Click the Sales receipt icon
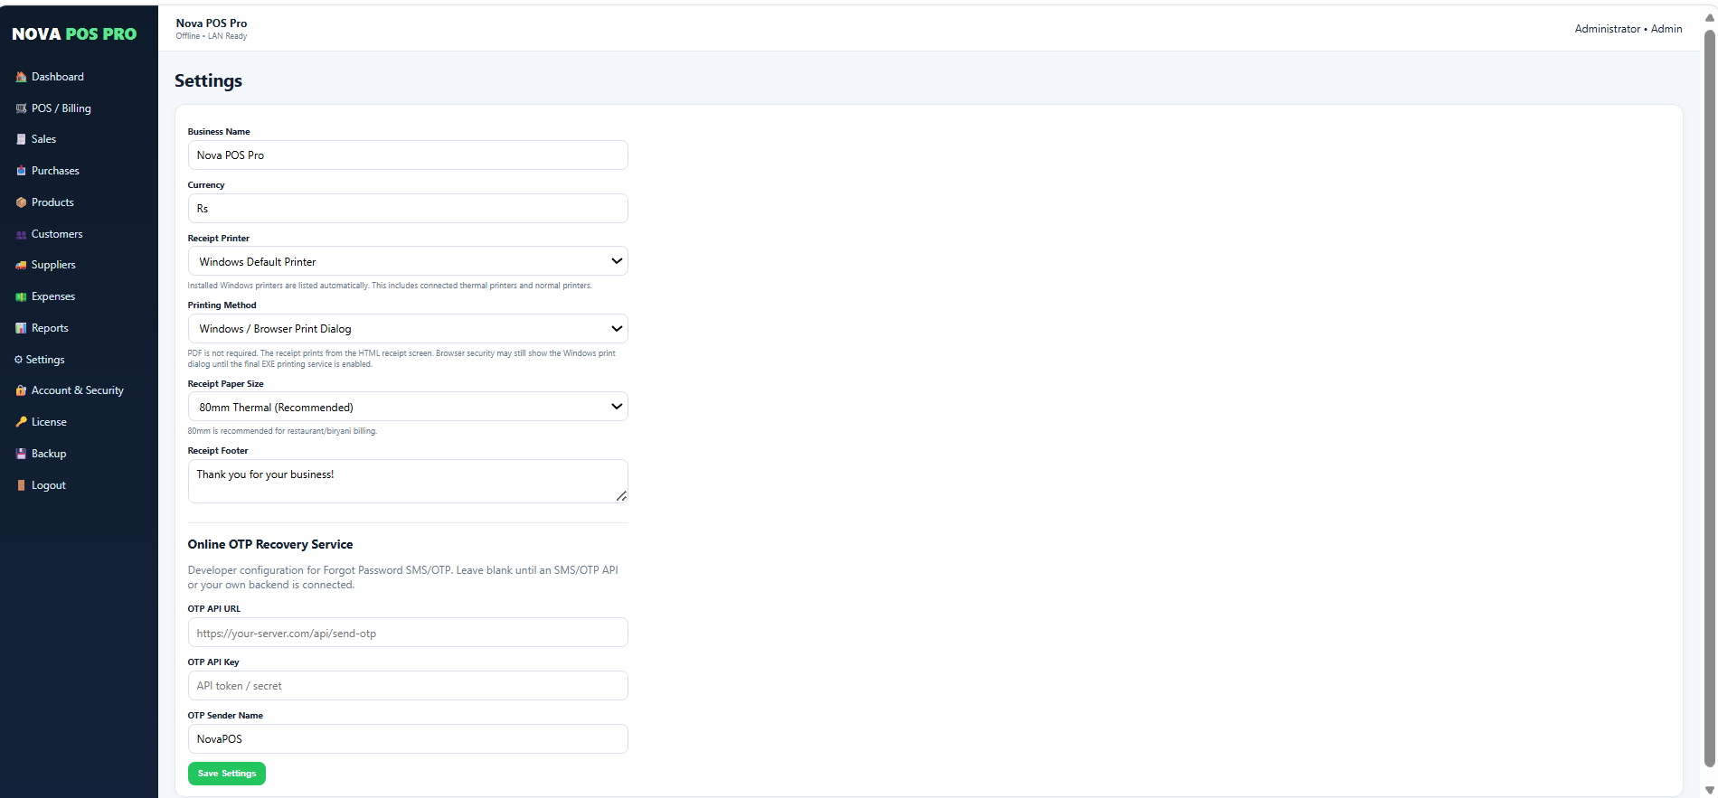The width and height of the screenshot is (1718, 798). 21,139
